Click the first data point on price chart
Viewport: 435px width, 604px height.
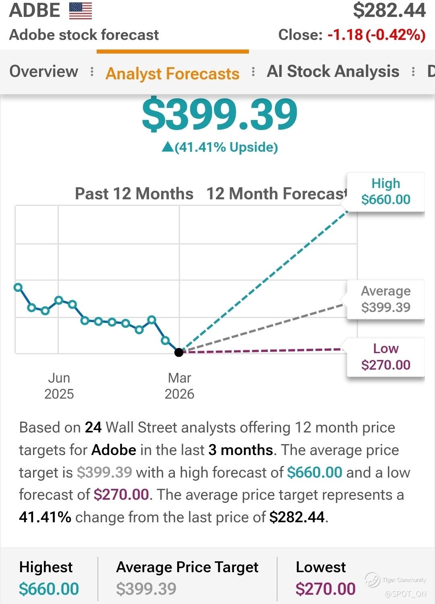[18, 287]
